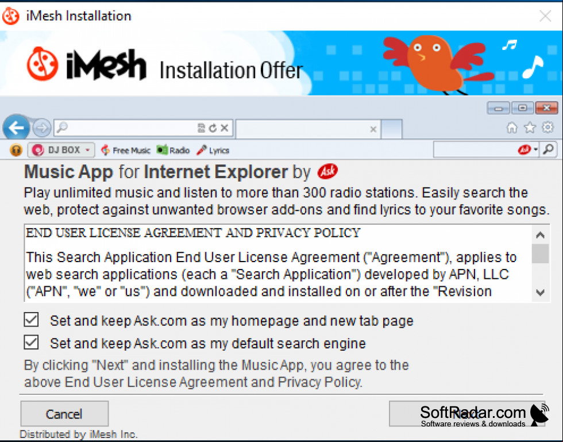The width and height of the screenshot is (563, 442).
Task: Click the favorites star icon
Action: pos(530,128)
